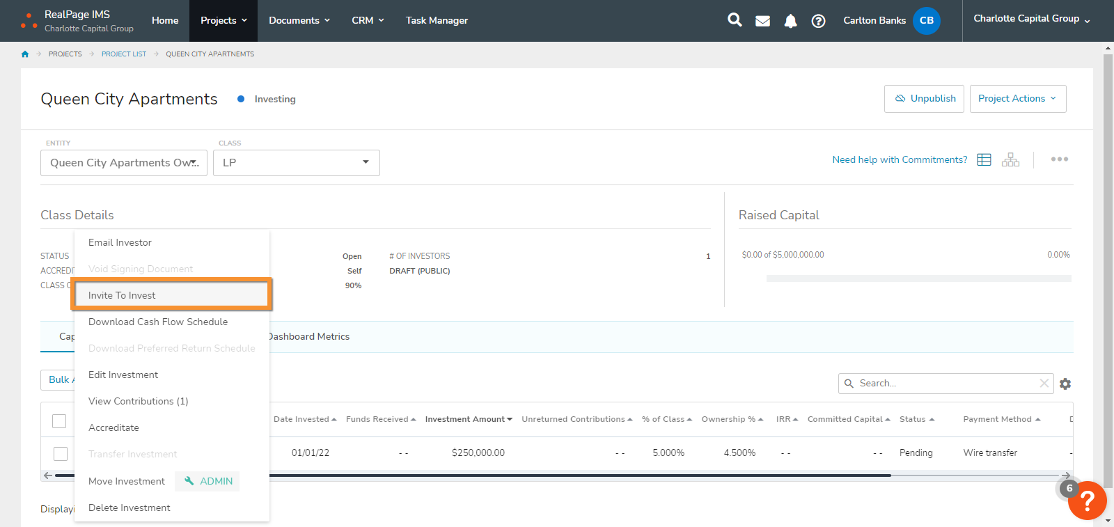Click the Wire transfer cell

coord(990,453)
